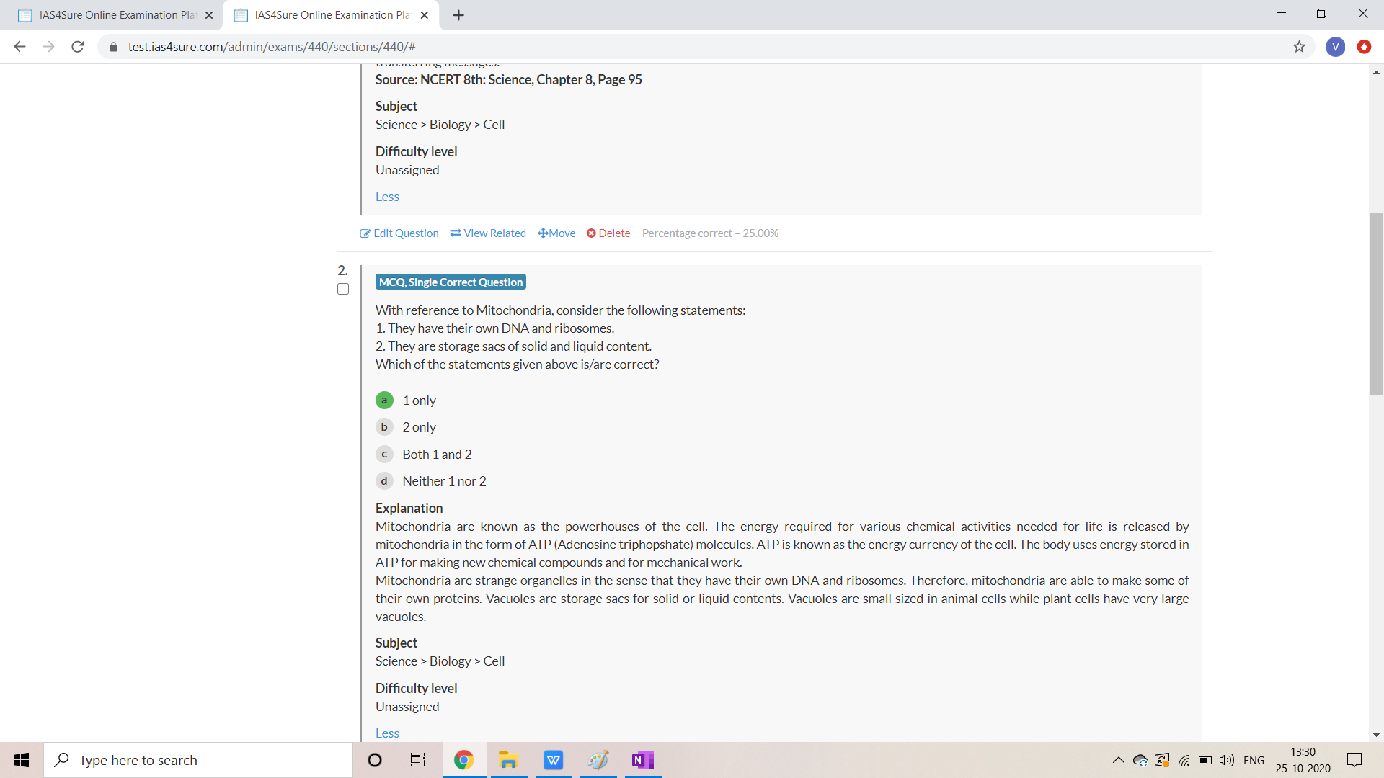Collapse question 2 details via Less
This screenshot has width=1384, height=778.
tap(387, 733)
